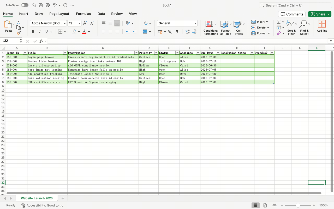Open the Paste clipboard button
This screenshot has width=334, height=209.
[x=9, y=26]
